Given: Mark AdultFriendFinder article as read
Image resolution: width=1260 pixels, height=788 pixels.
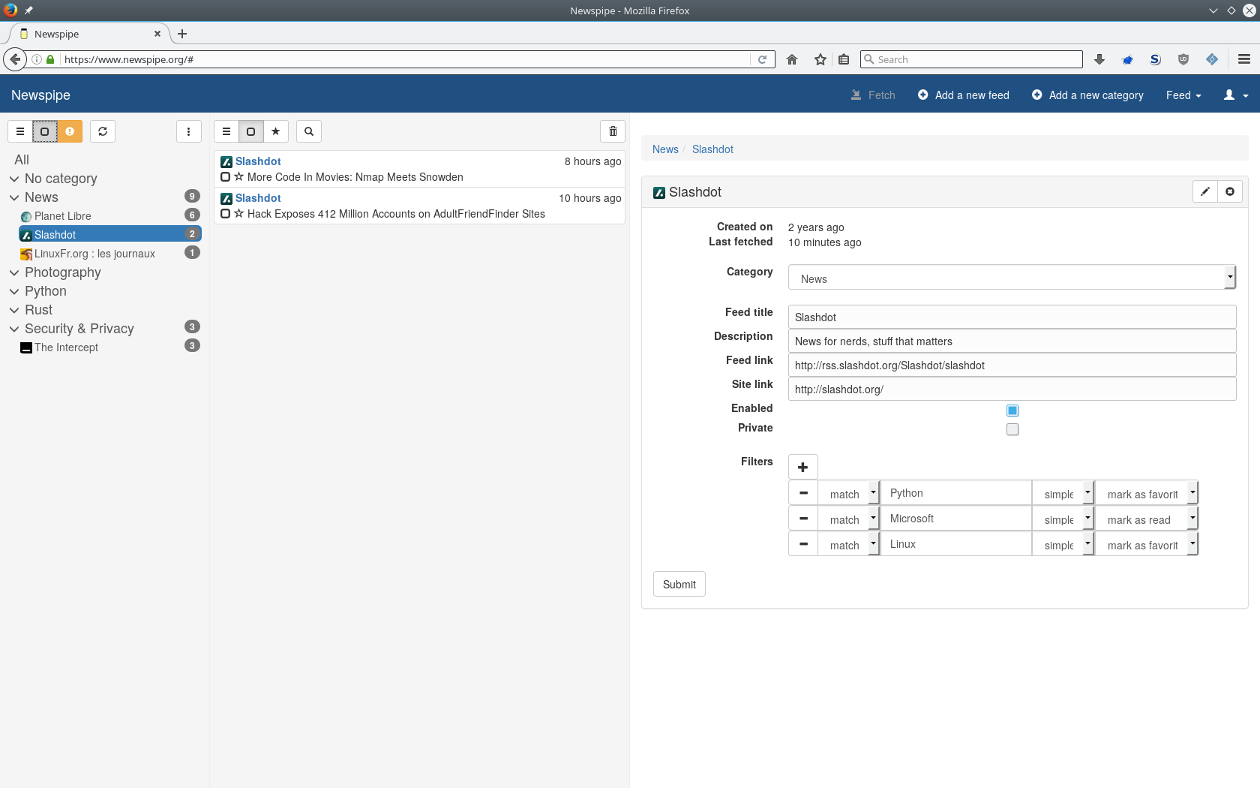Looking at the screenshot, I should click(225, 214).
